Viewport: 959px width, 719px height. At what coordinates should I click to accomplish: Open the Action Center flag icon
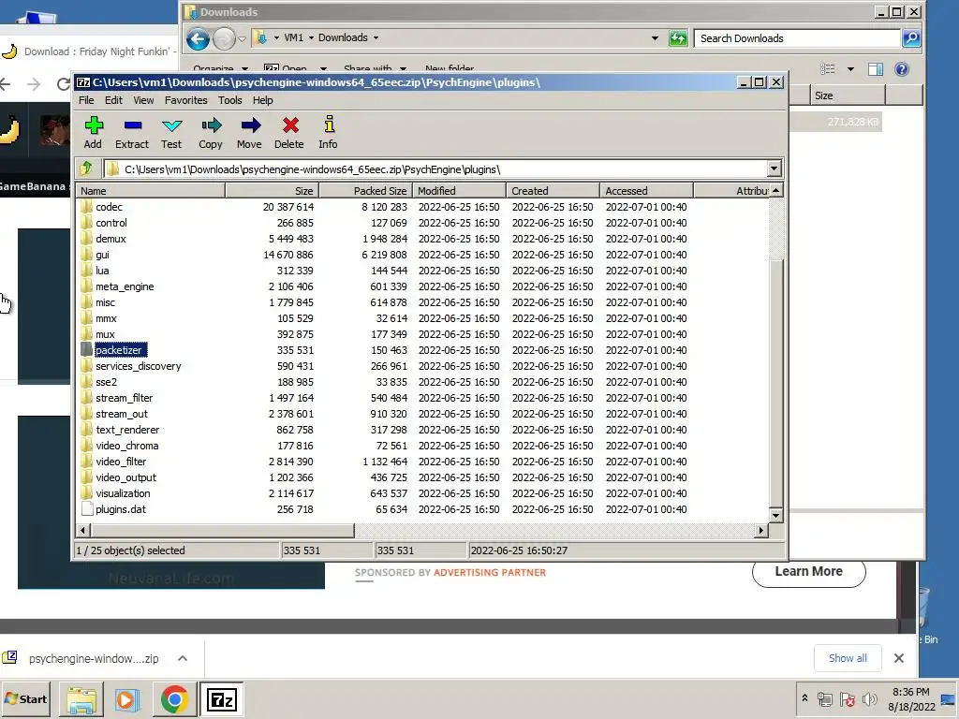pyautogui.click(x=847, y=699)
